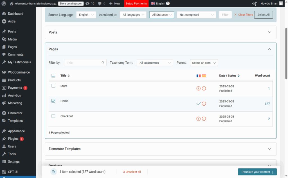The height and width of the screenshot is (178, 288).
Task: Click the search magnifier in Title filter
Action: coord(103,63)
